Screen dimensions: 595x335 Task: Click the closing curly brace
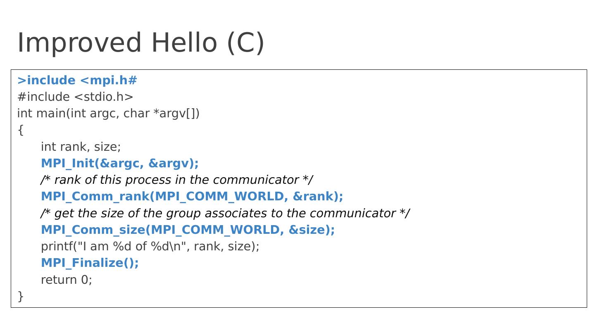[x=21, y=296]
